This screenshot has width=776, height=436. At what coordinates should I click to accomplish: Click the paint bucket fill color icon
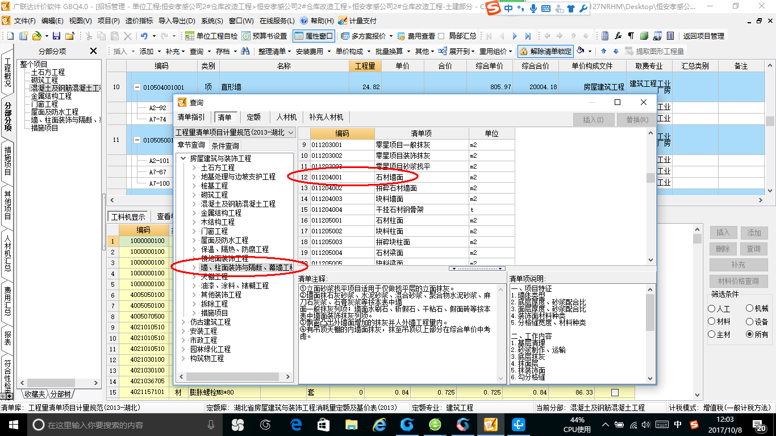click(x=581, y=51)
